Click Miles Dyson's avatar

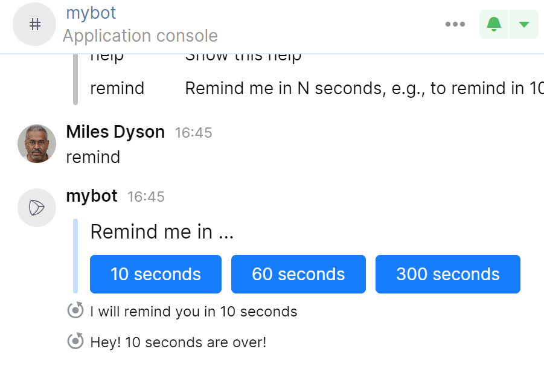(36, 144)
